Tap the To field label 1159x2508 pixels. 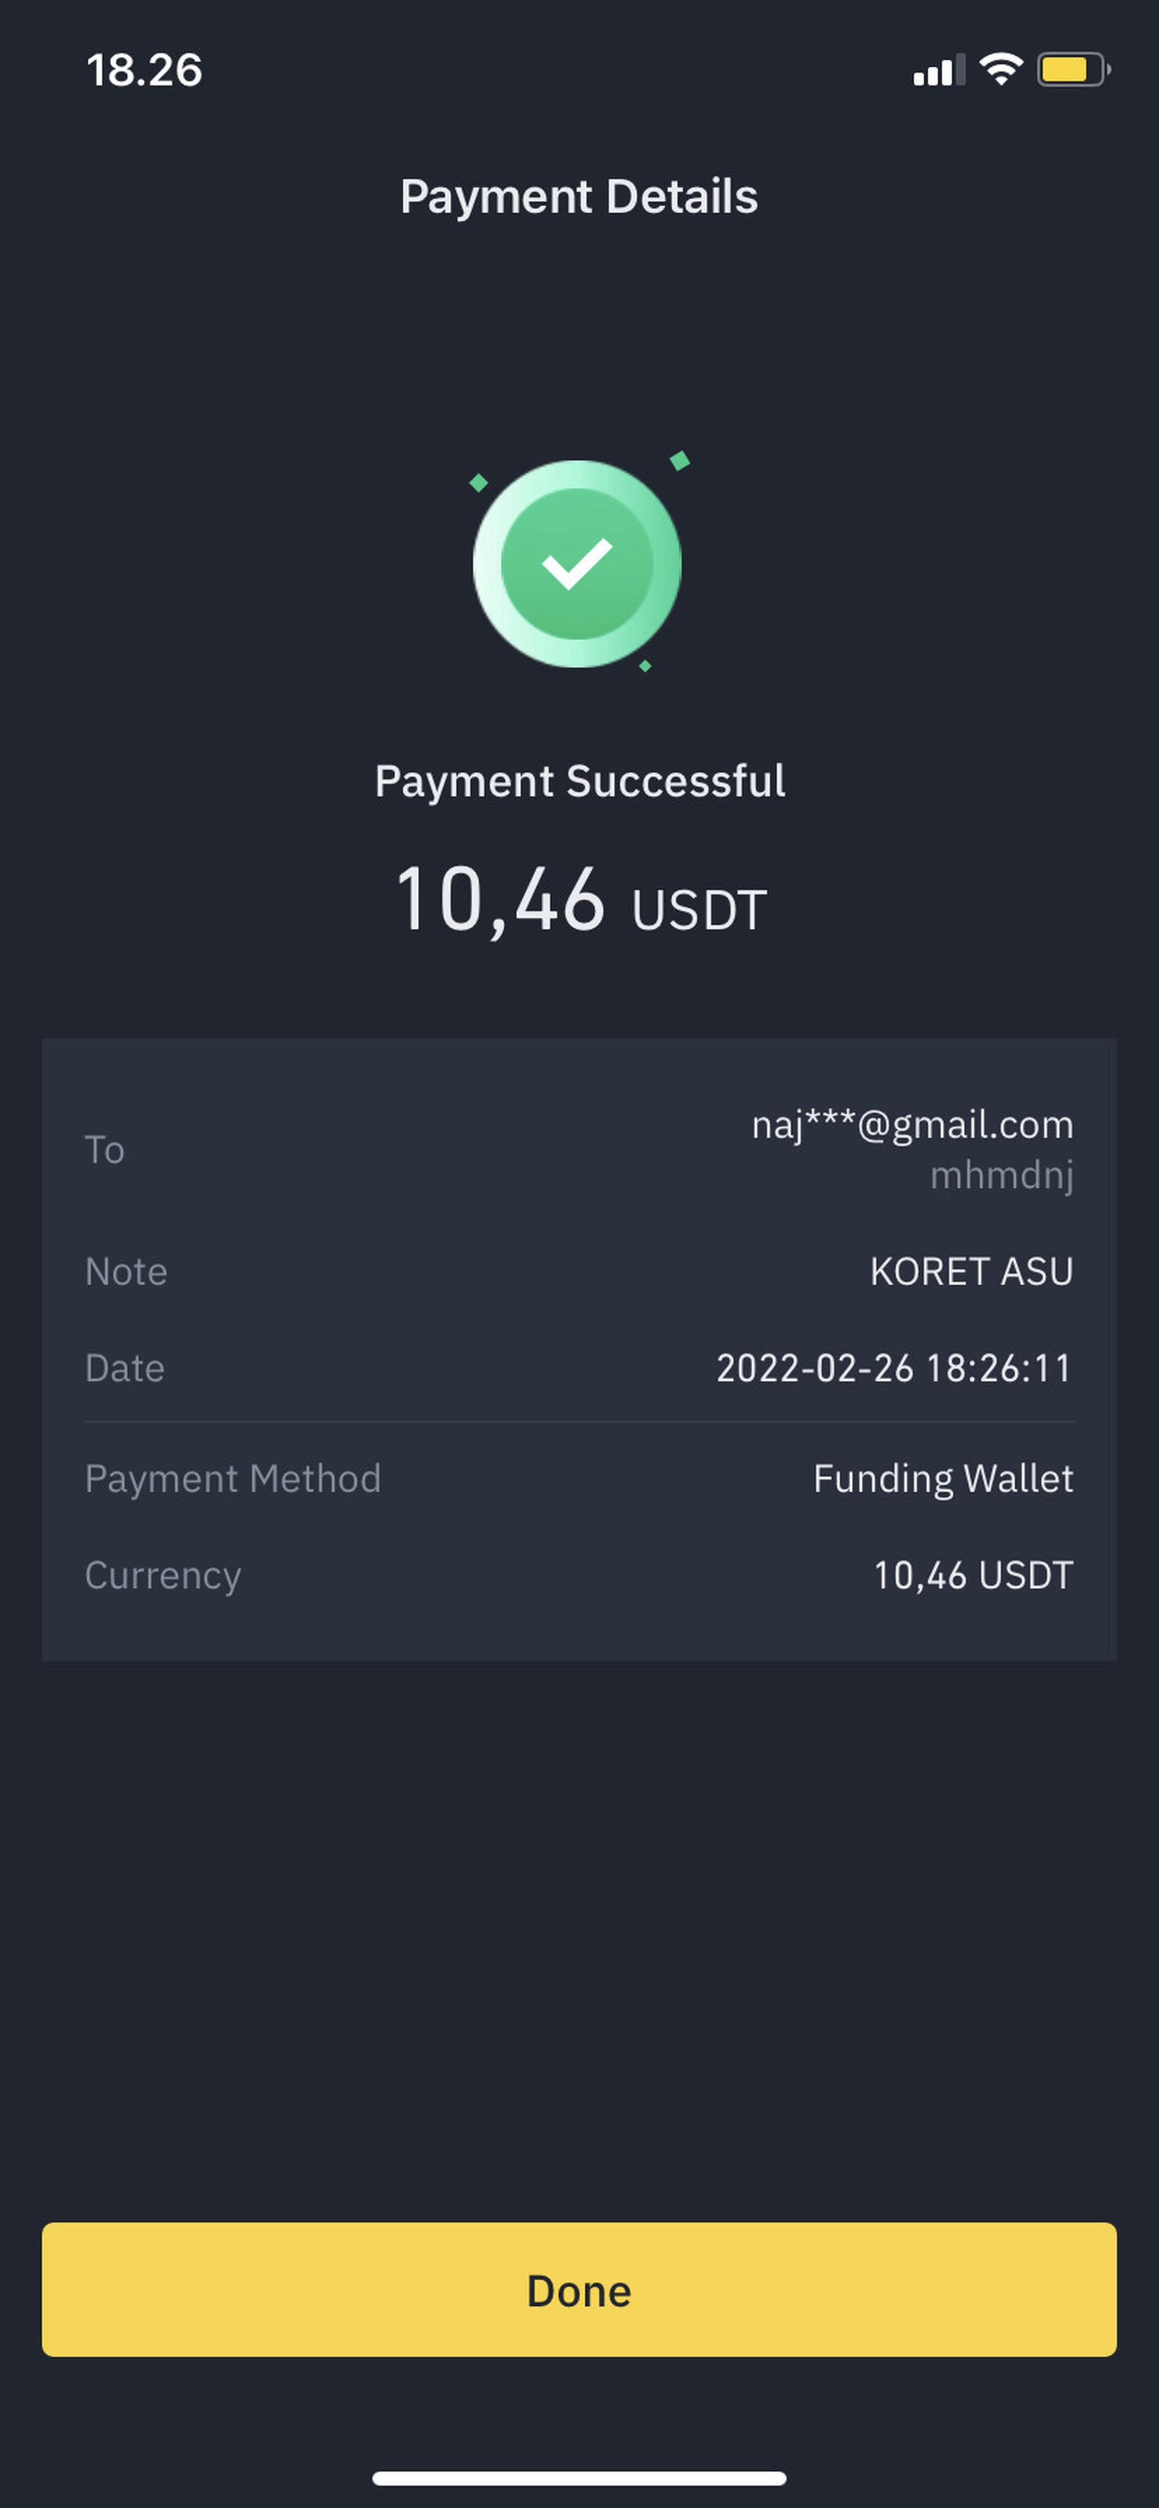pyautogui.click(x=104, y=1150)
